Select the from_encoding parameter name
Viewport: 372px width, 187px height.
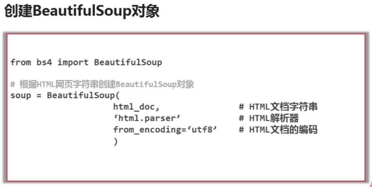[147, 130]
